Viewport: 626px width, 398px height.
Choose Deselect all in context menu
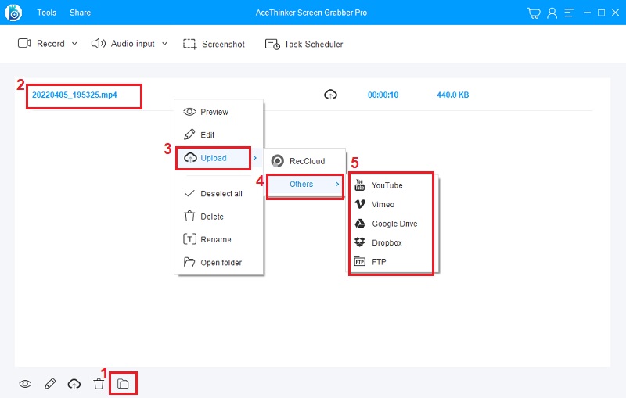coord(219,193)
